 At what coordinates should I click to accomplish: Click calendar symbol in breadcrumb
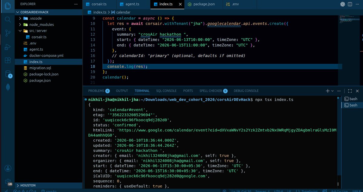point(121,12)
